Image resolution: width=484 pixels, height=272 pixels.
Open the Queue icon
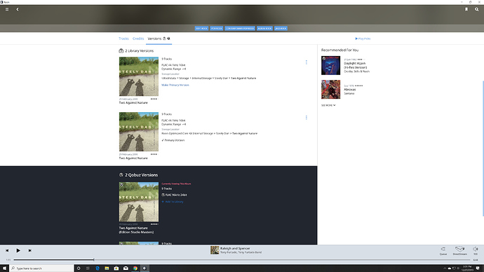(x=443, y=251)
